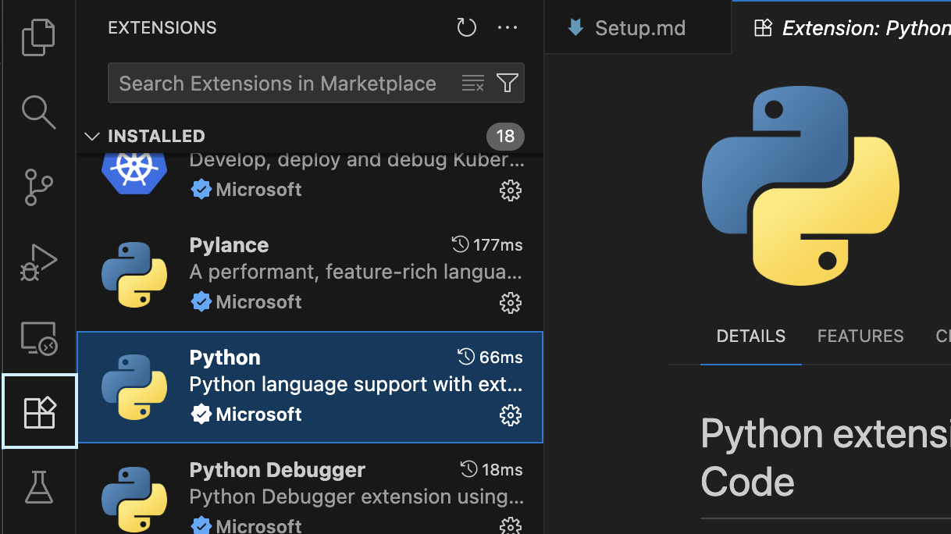Select the Search icon in activity bar
The height and width of the screenshot is (534, 951).
point(38,112)
